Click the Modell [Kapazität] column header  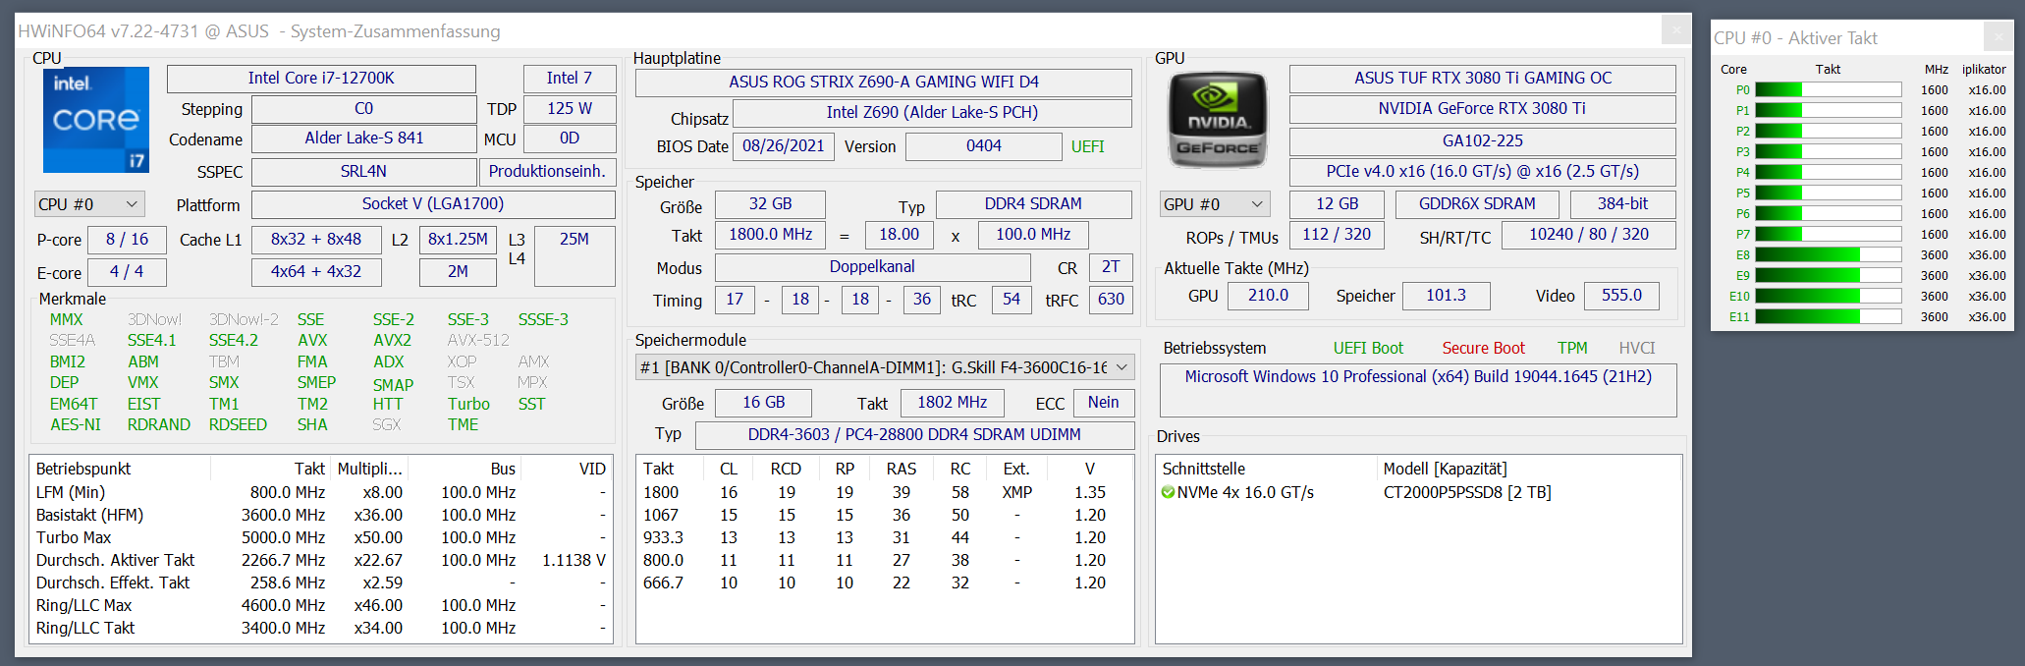[x=1528, y=469]
